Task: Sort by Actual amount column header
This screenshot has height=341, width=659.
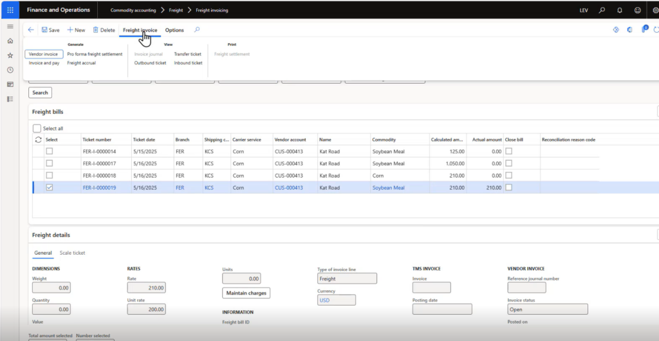Action: coord(487,140)
